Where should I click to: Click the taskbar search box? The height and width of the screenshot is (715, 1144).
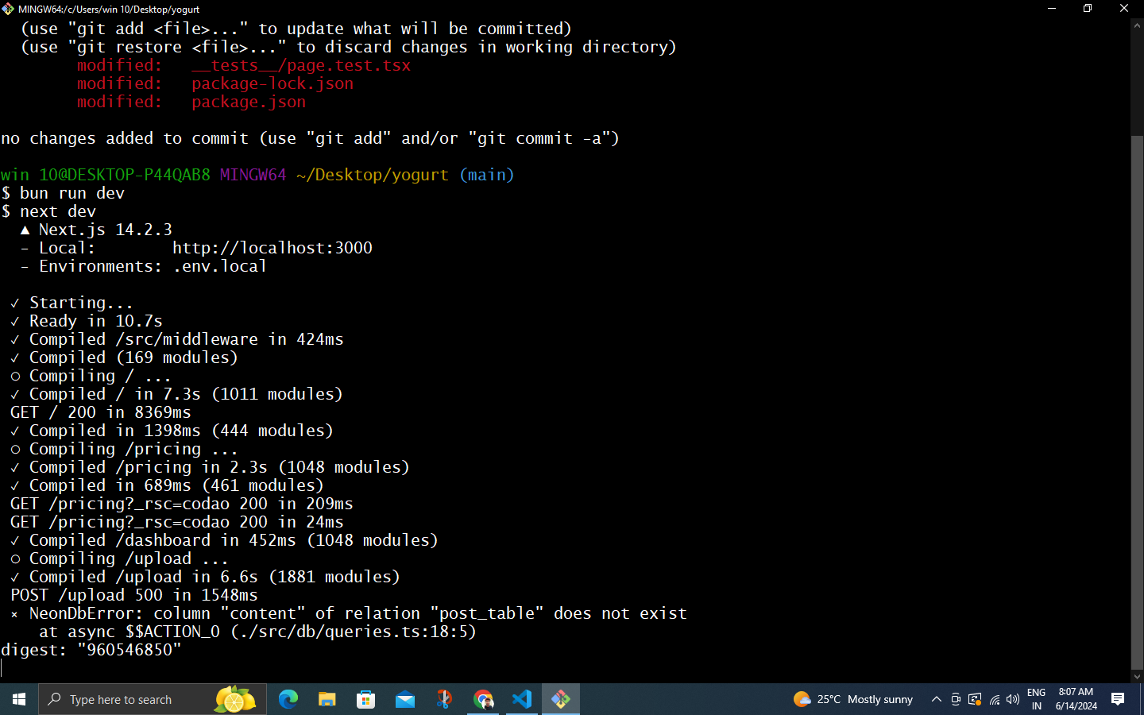point(151,699)
